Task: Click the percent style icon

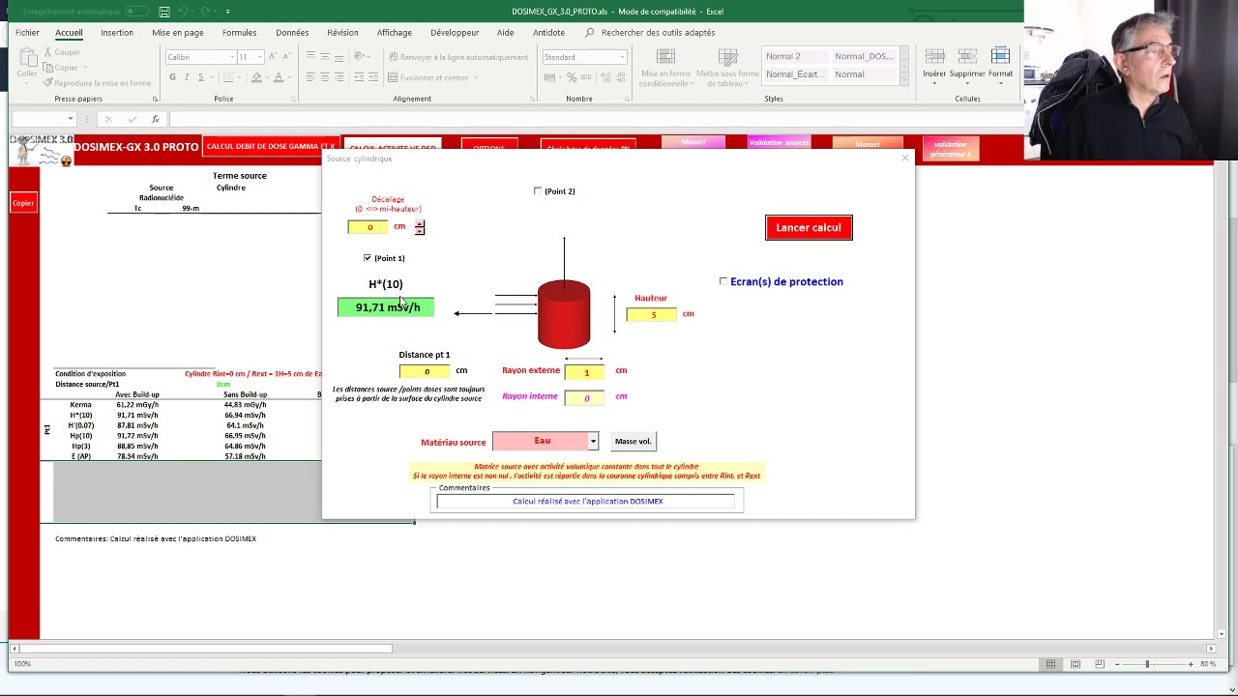Action: (x=572, y=77)
